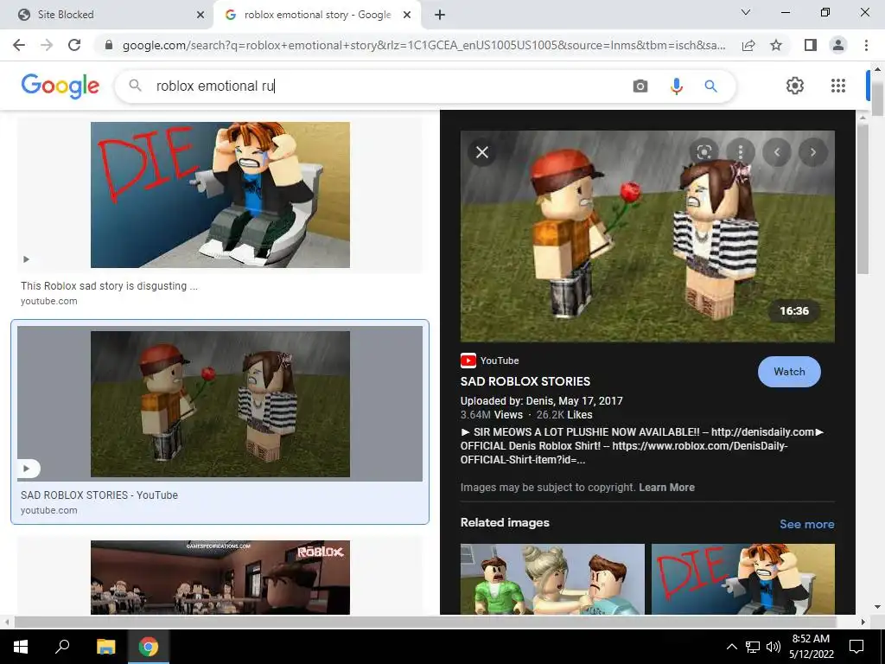Open a new browser tab

coord(440,16)
